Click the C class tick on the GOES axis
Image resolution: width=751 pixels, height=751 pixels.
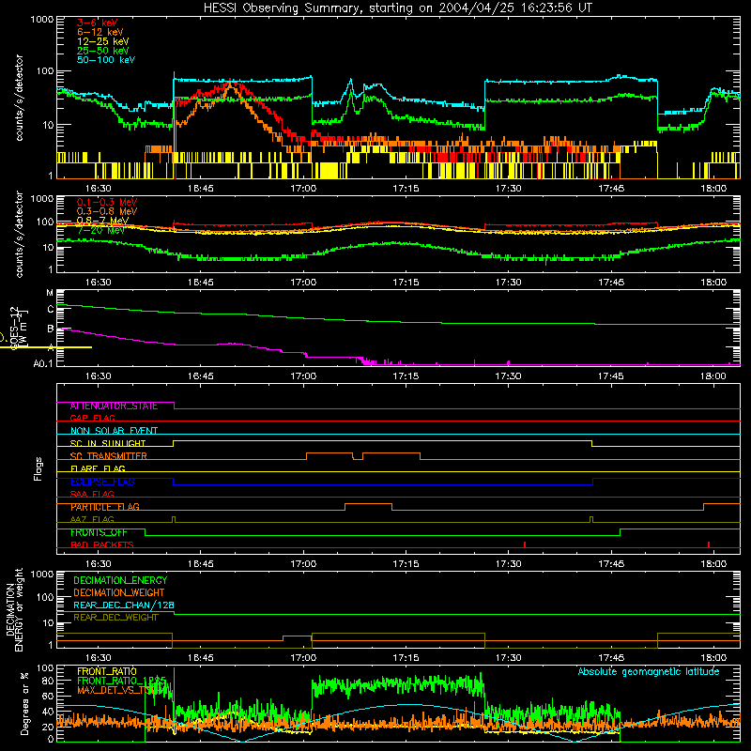(51, 310)
